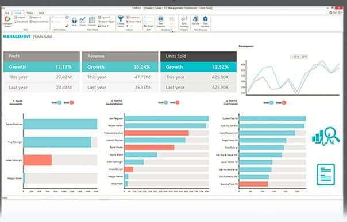Launch the Intelligent Wizard
Image resolution: width=347 pixels, height=222 pixels.
[x=7, y=22]
